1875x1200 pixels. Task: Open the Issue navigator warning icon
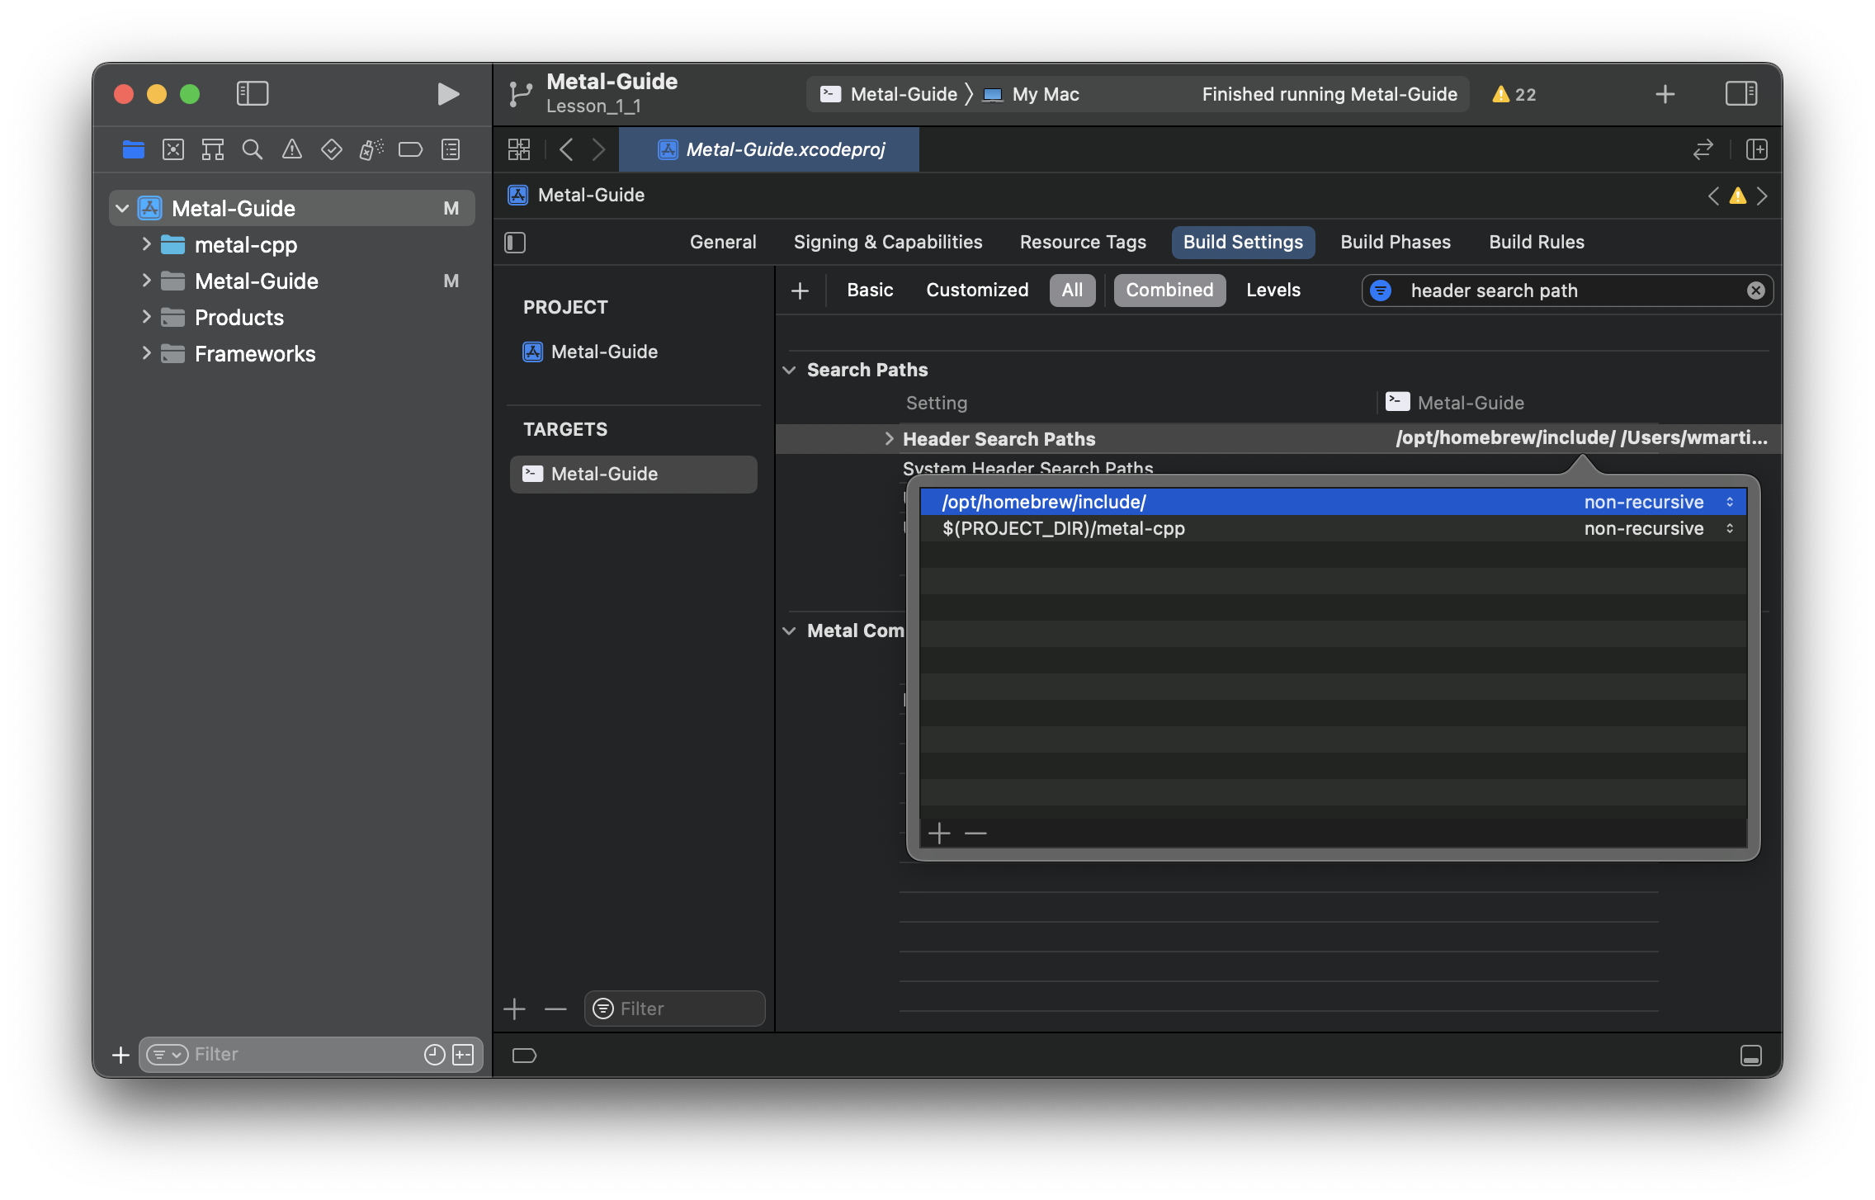[291, 149]
